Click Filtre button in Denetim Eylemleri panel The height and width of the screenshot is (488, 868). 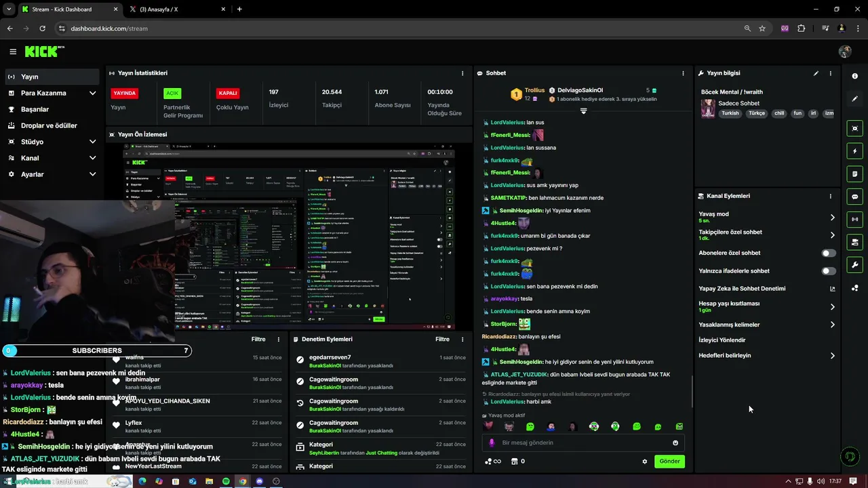[442, 339]
